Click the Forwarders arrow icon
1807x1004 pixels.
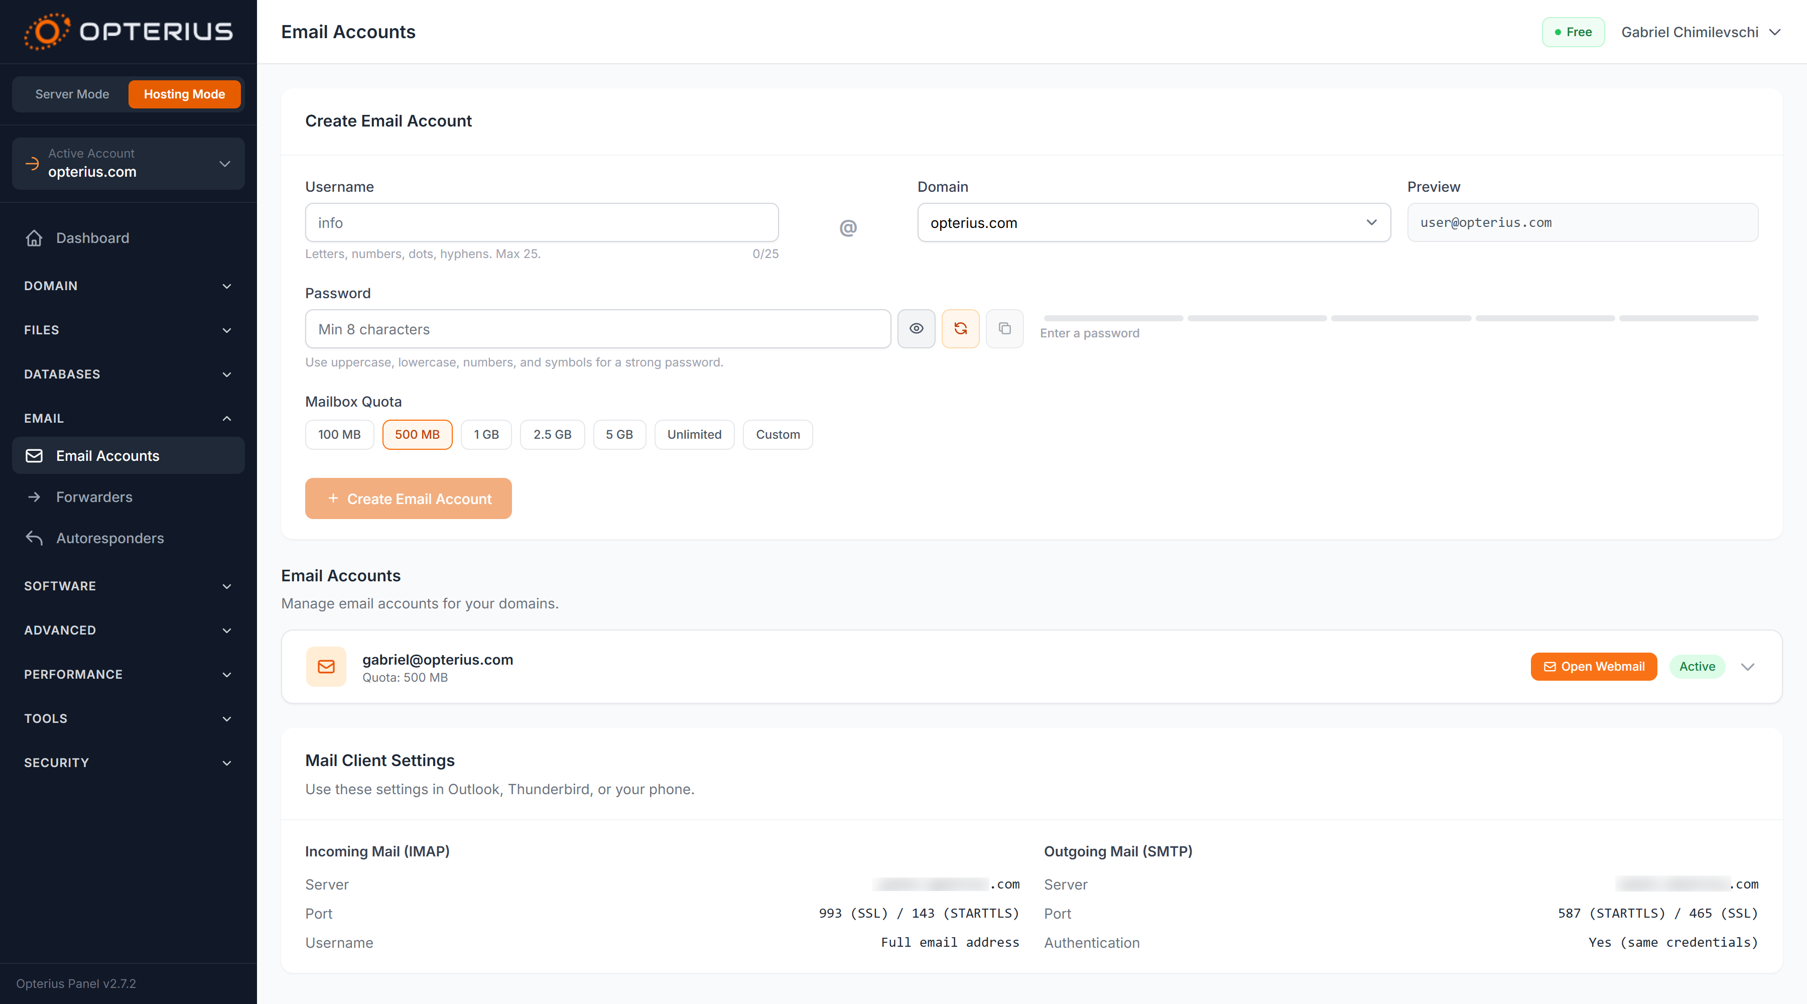tap(34, 497)
